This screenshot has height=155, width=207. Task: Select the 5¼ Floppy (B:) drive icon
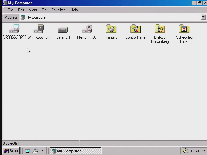(38, 29)
